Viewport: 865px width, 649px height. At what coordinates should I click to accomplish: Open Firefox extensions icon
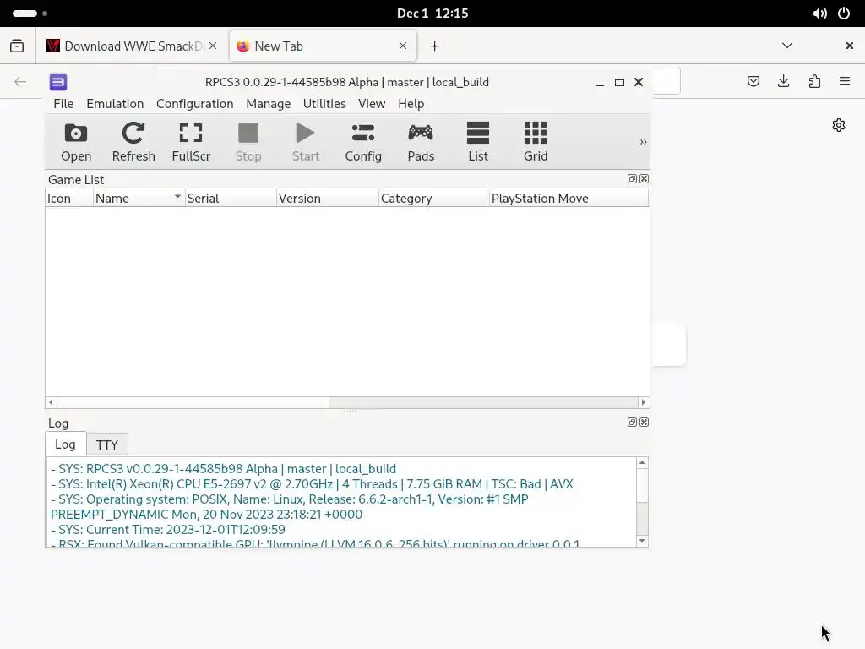point(814,82)
